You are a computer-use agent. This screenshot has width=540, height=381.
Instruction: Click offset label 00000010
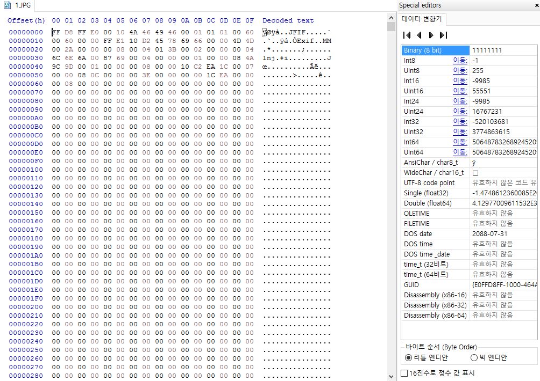pyautogui.click(x=26, y=41)
